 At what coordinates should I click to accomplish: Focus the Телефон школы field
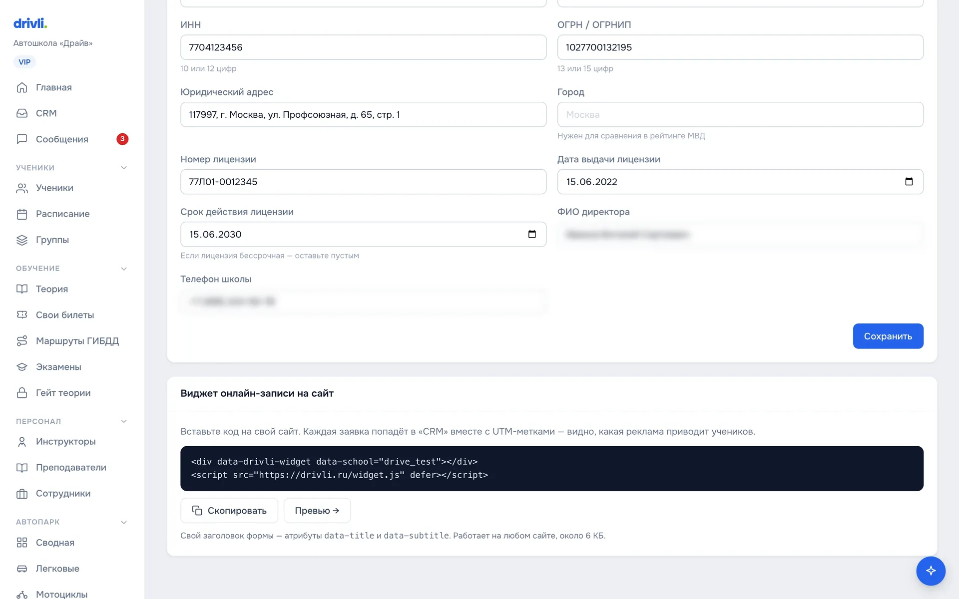coord(363,301)
